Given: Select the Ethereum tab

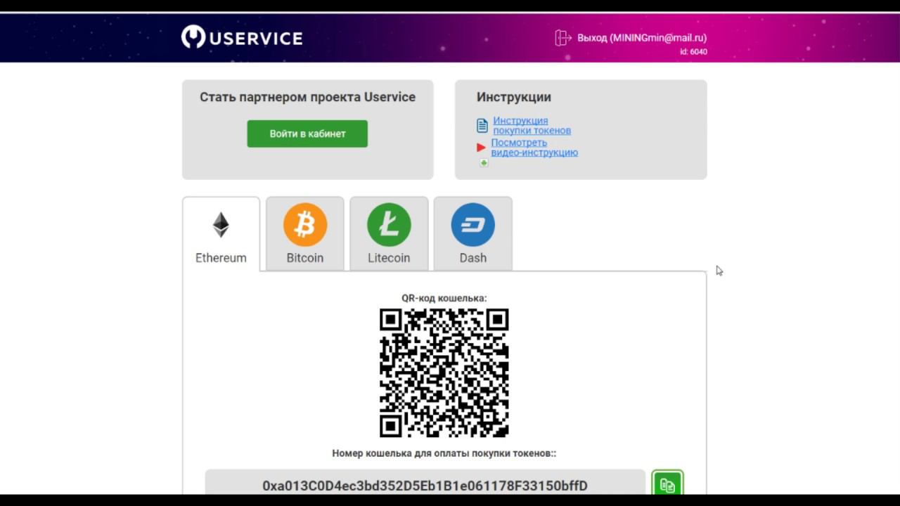Looking at the screenshot, I should tap(221, 234).
